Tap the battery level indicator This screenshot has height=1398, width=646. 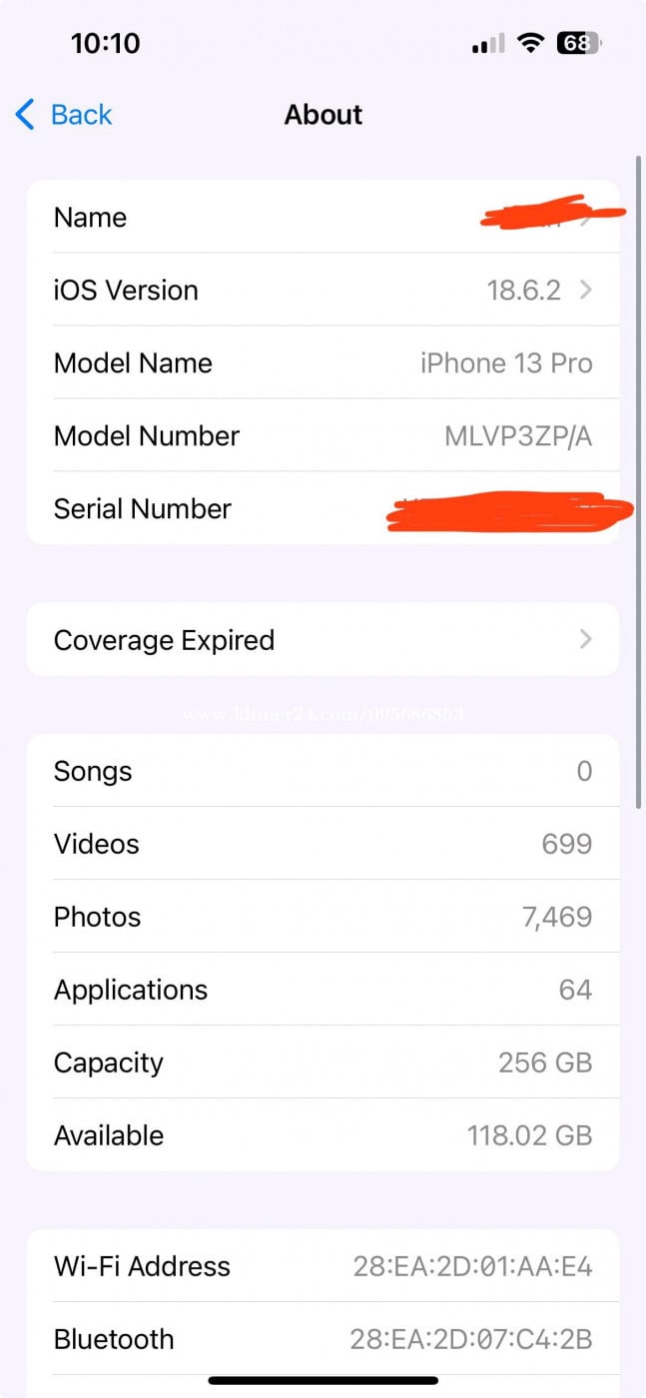[x=579, y=43]
